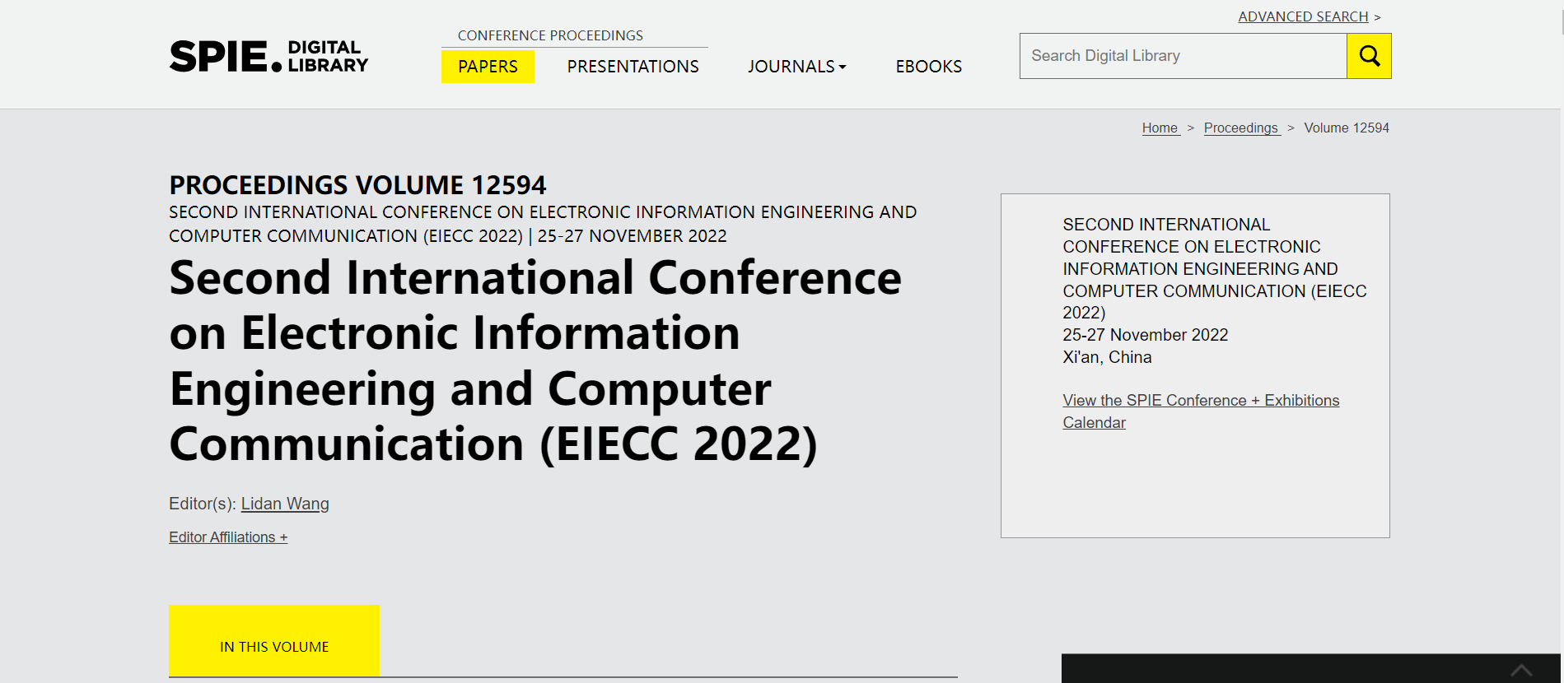Click the Proceedings Volume 12594 heading
The width and height of the screenshot is (1564, 683).
pos(357,185)
